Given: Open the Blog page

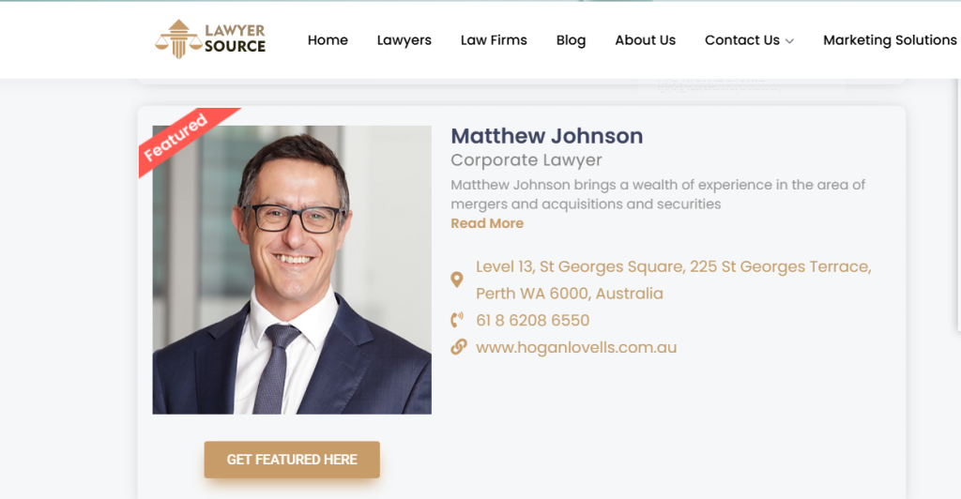Looking at the screenshot, I should (x=572, y=40).
